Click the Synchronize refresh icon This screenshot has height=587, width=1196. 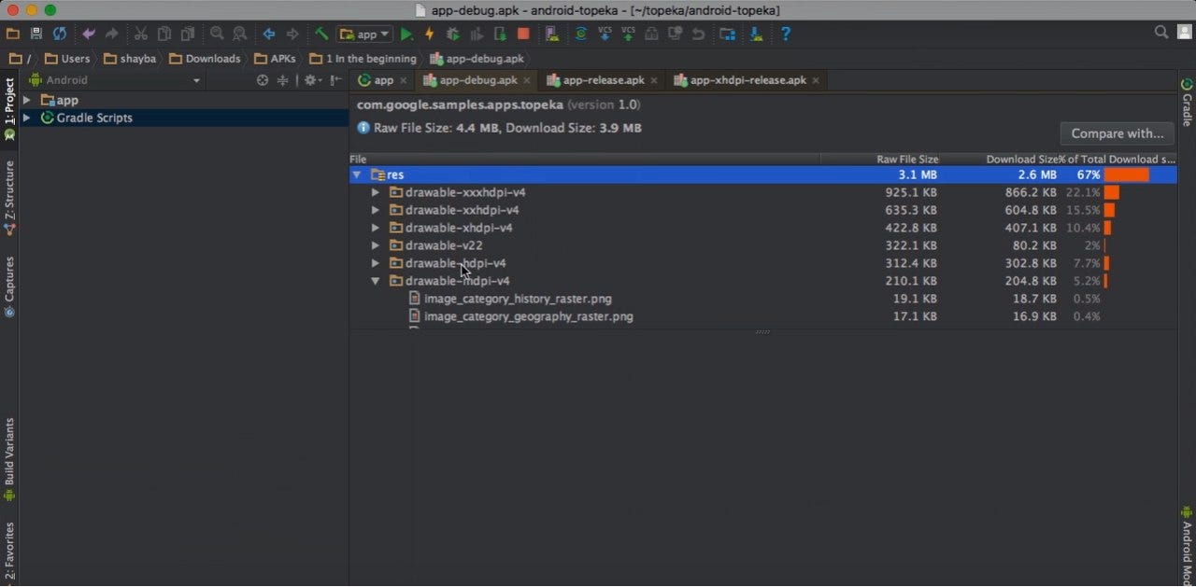coord(60,34)
